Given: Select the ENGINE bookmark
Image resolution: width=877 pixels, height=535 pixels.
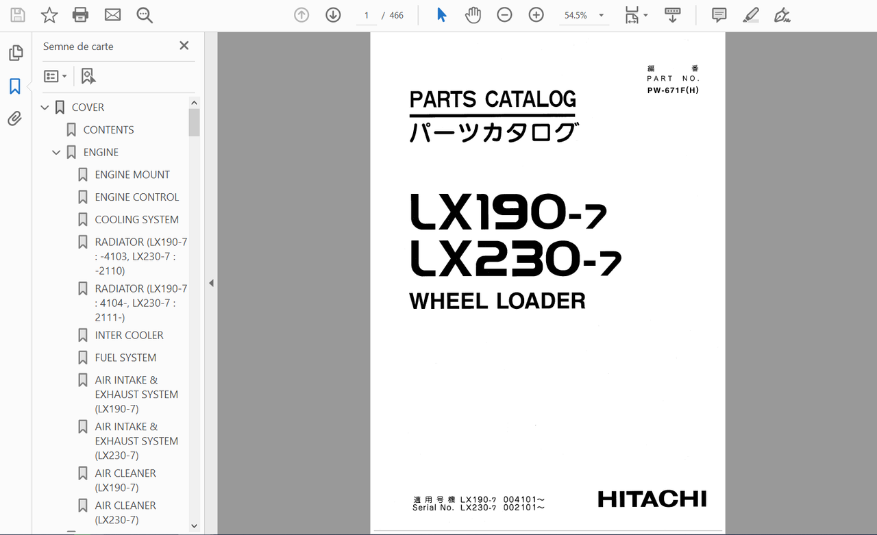Looking at the screenshot, I should pyautogui.click(x=101, y=153).
